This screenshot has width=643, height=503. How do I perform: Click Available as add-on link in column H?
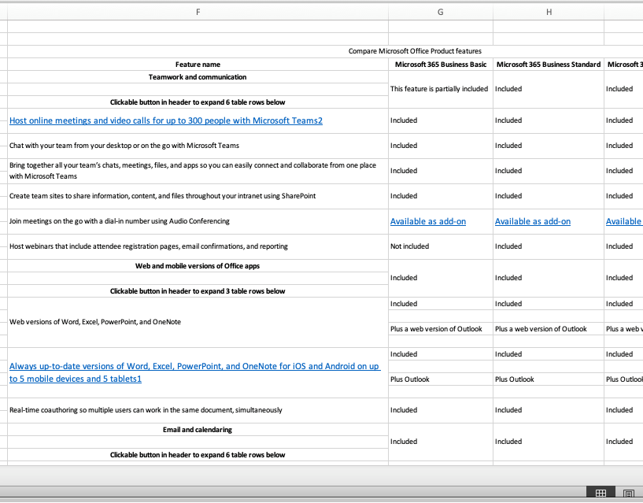tap(532, 221)
